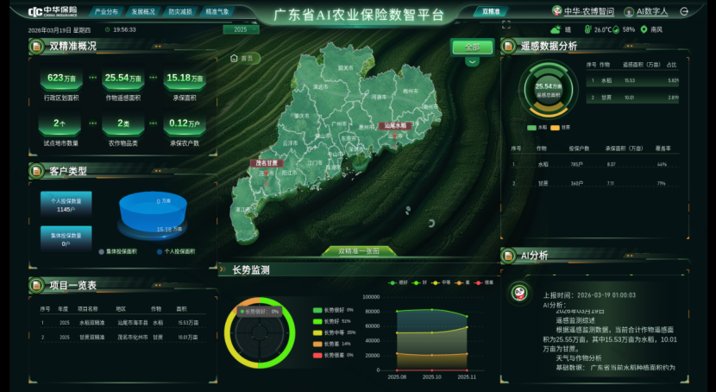Open the 2025 year selector
The image size is (716, 392).
tap(241, 29)
